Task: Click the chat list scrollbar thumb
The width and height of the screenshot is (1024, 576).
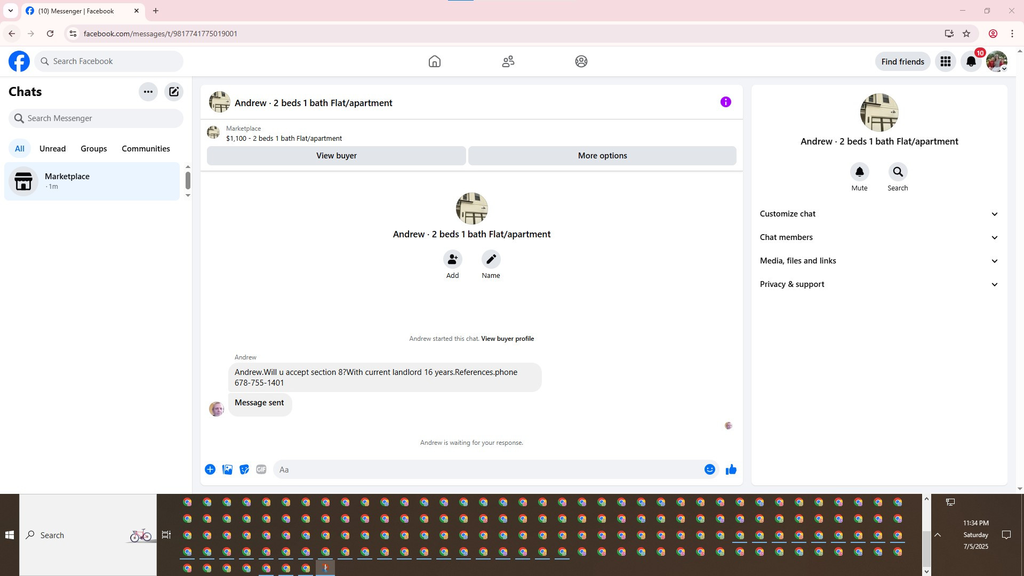Action: pyautogui.click(x=188, y=180)
